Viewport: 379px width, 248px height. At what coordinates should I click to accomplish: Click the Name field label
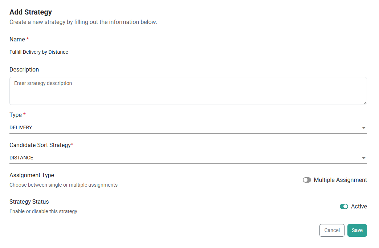(x=17, y=39)
